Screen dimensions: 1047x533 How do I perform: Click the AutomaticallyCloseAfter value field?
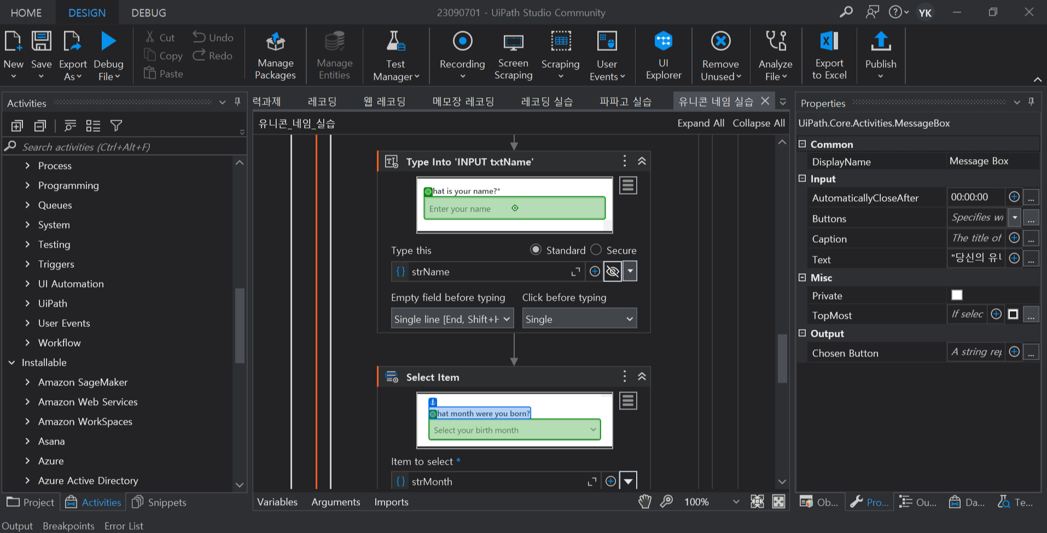[976, 197]
